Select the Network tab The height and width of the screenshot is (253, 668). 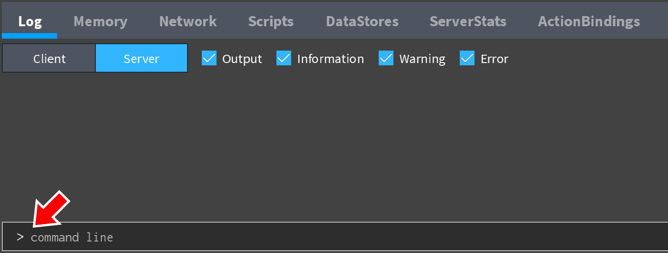click(188, 21)
